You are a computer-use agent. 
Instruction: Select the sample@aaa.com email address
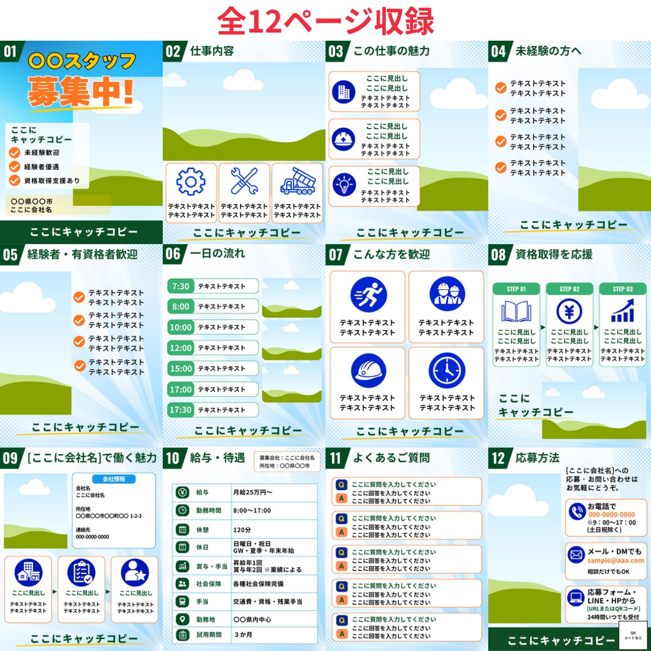615,560
